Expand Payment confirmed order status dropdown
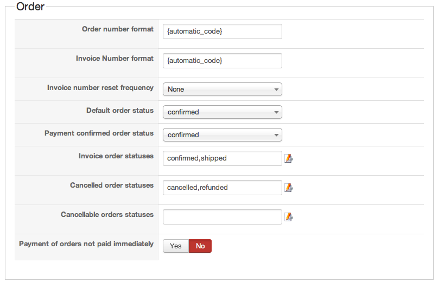The height and width of the screenshot is (282, 438). (x=223, y=135)
